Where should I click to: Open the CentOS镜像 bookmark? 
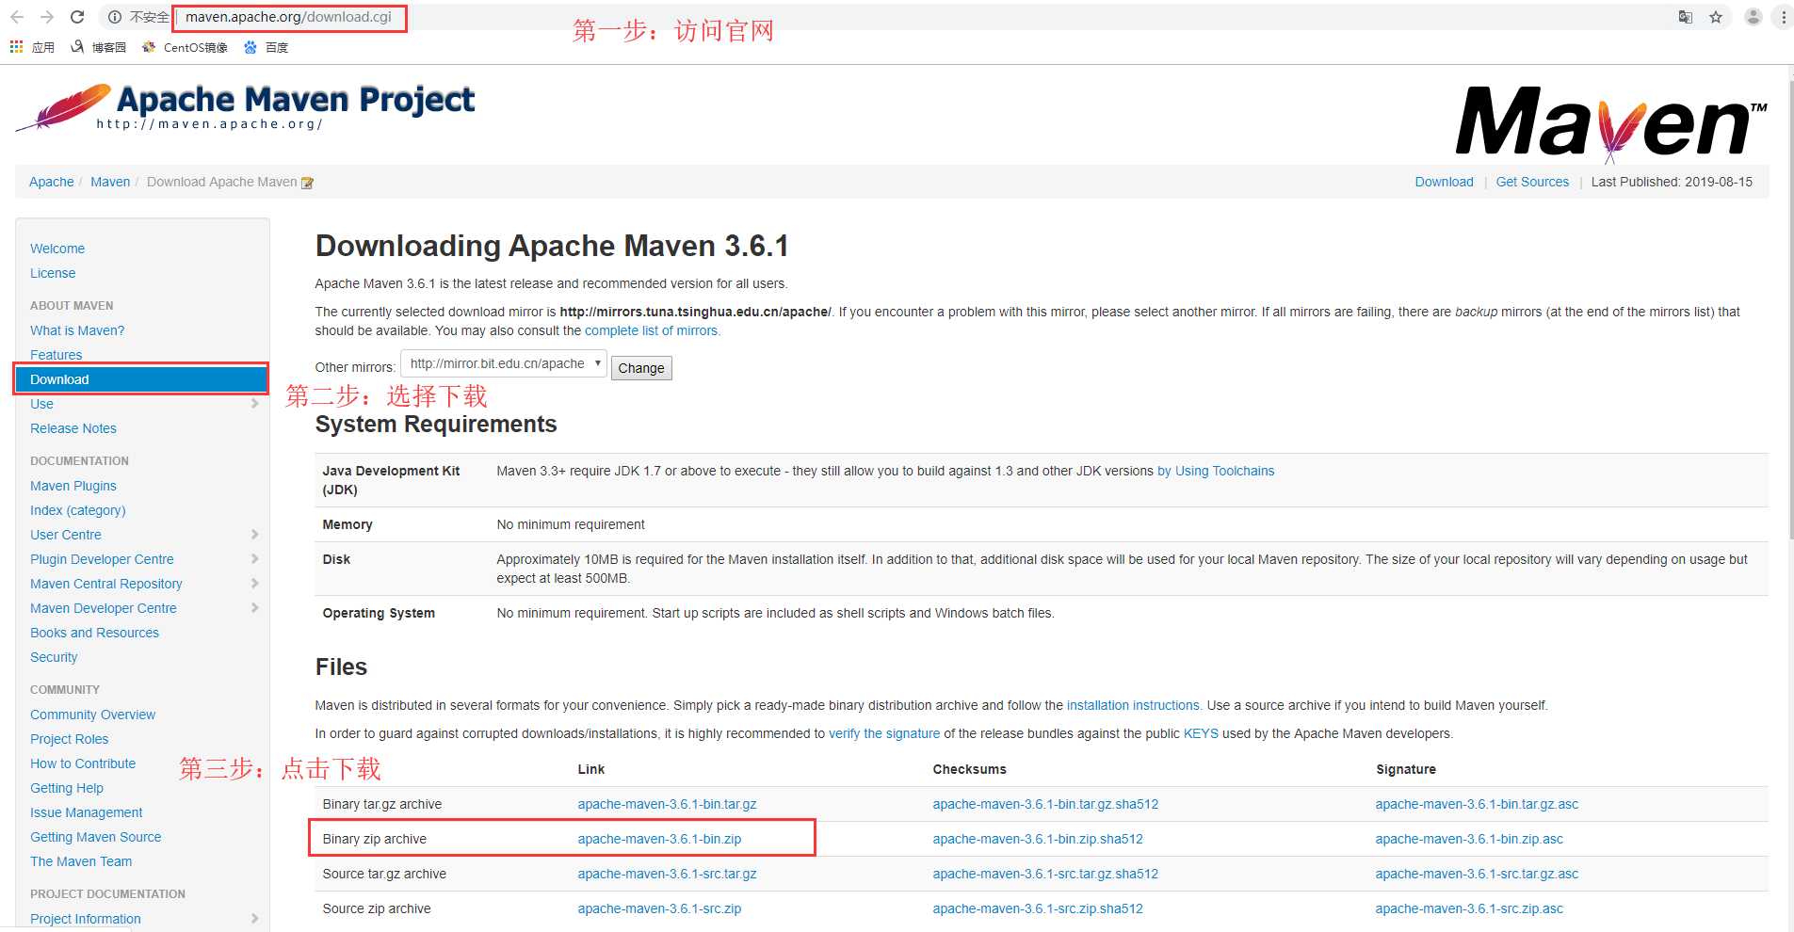pos(185,47)
